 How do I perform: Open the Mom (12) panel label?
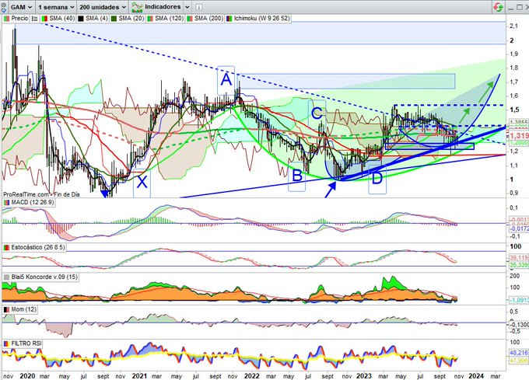tap(23, 309)
